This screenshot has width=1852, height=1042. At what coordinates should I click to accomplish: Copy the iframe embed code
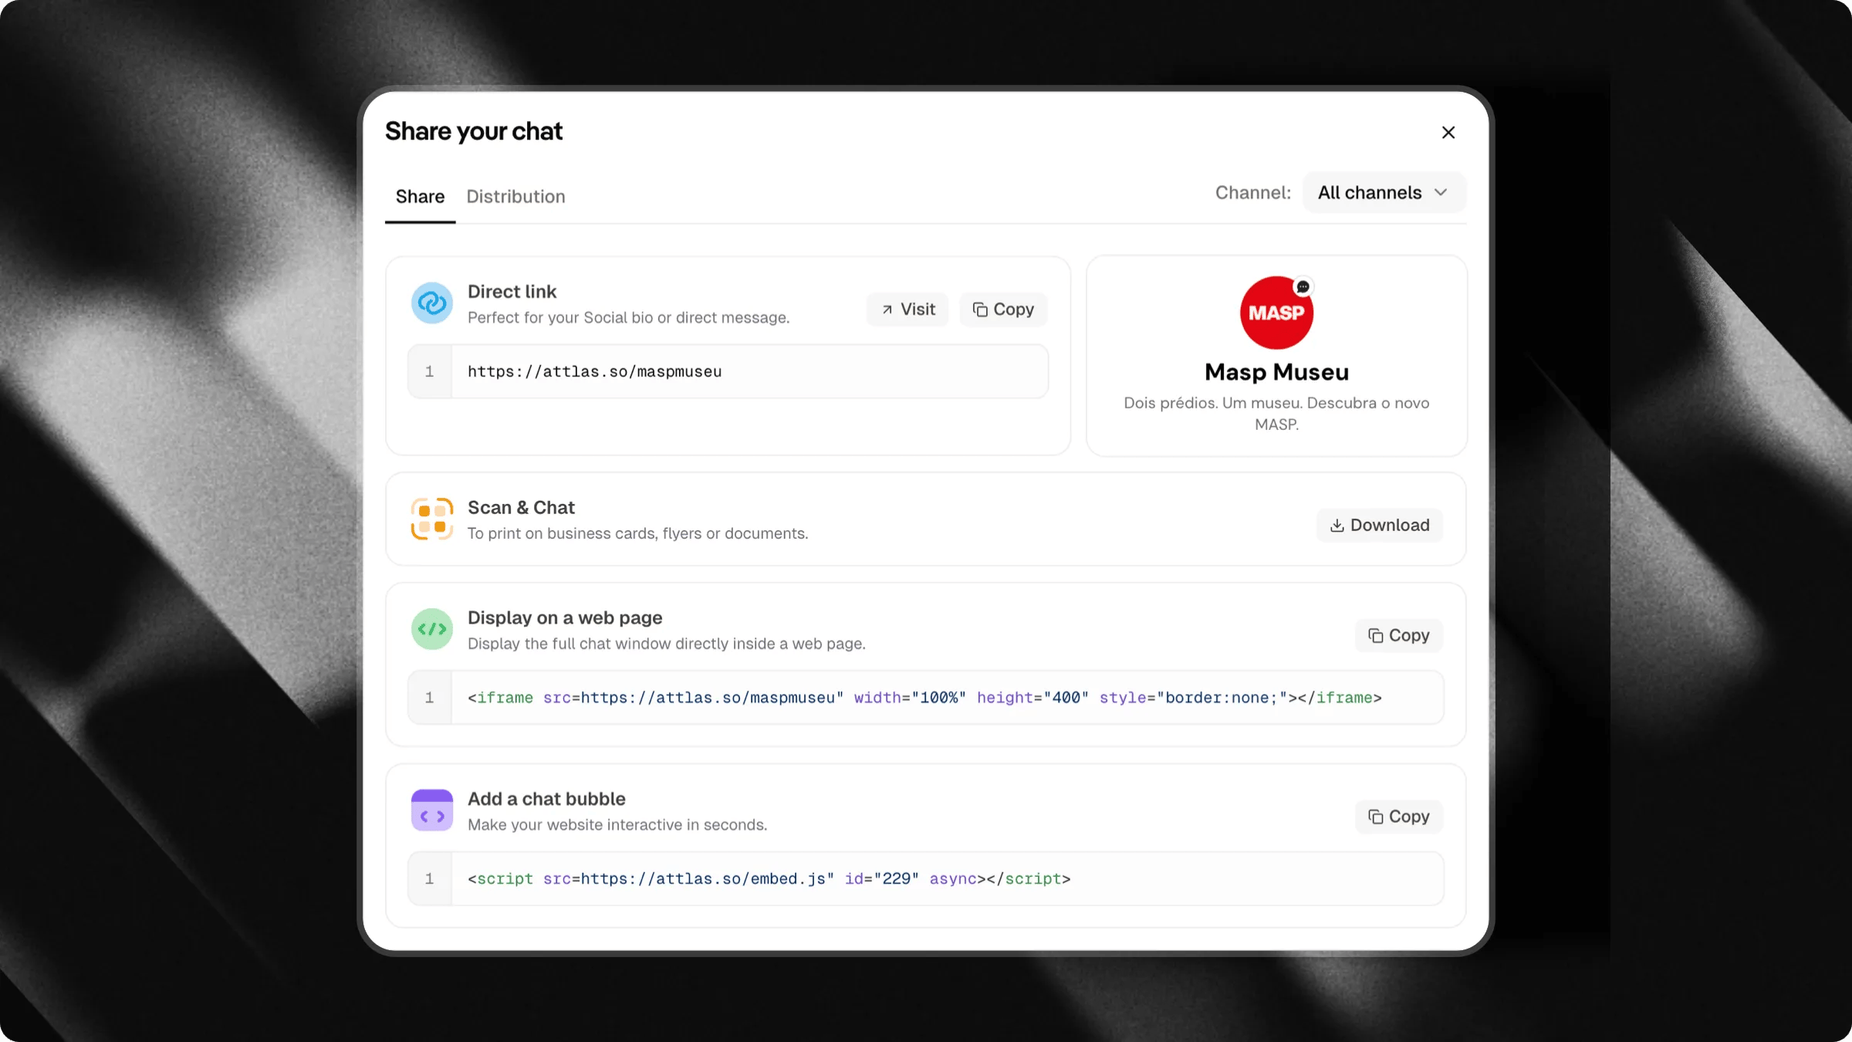pyautogui.click(x=1399, y=636)
